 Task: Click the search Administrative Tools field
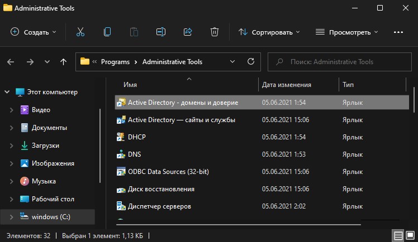pos(340,62)
